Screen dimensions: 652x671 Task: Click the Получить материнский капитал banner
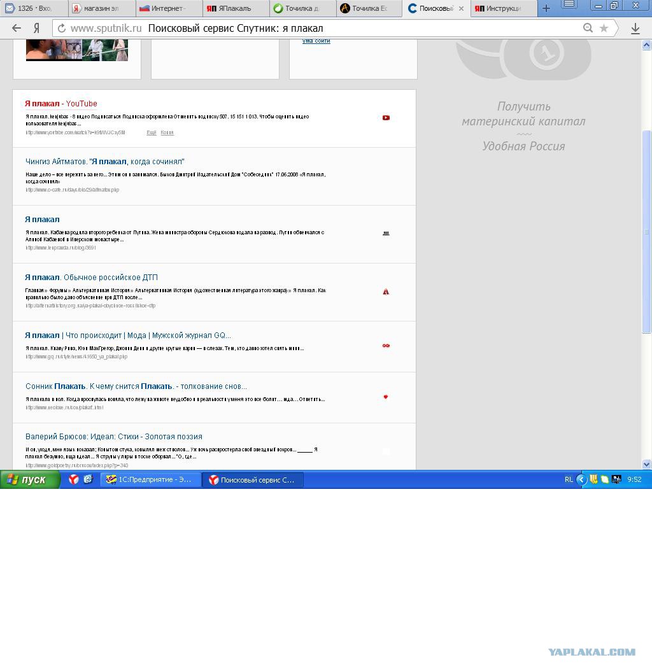[x=523, y=114]
